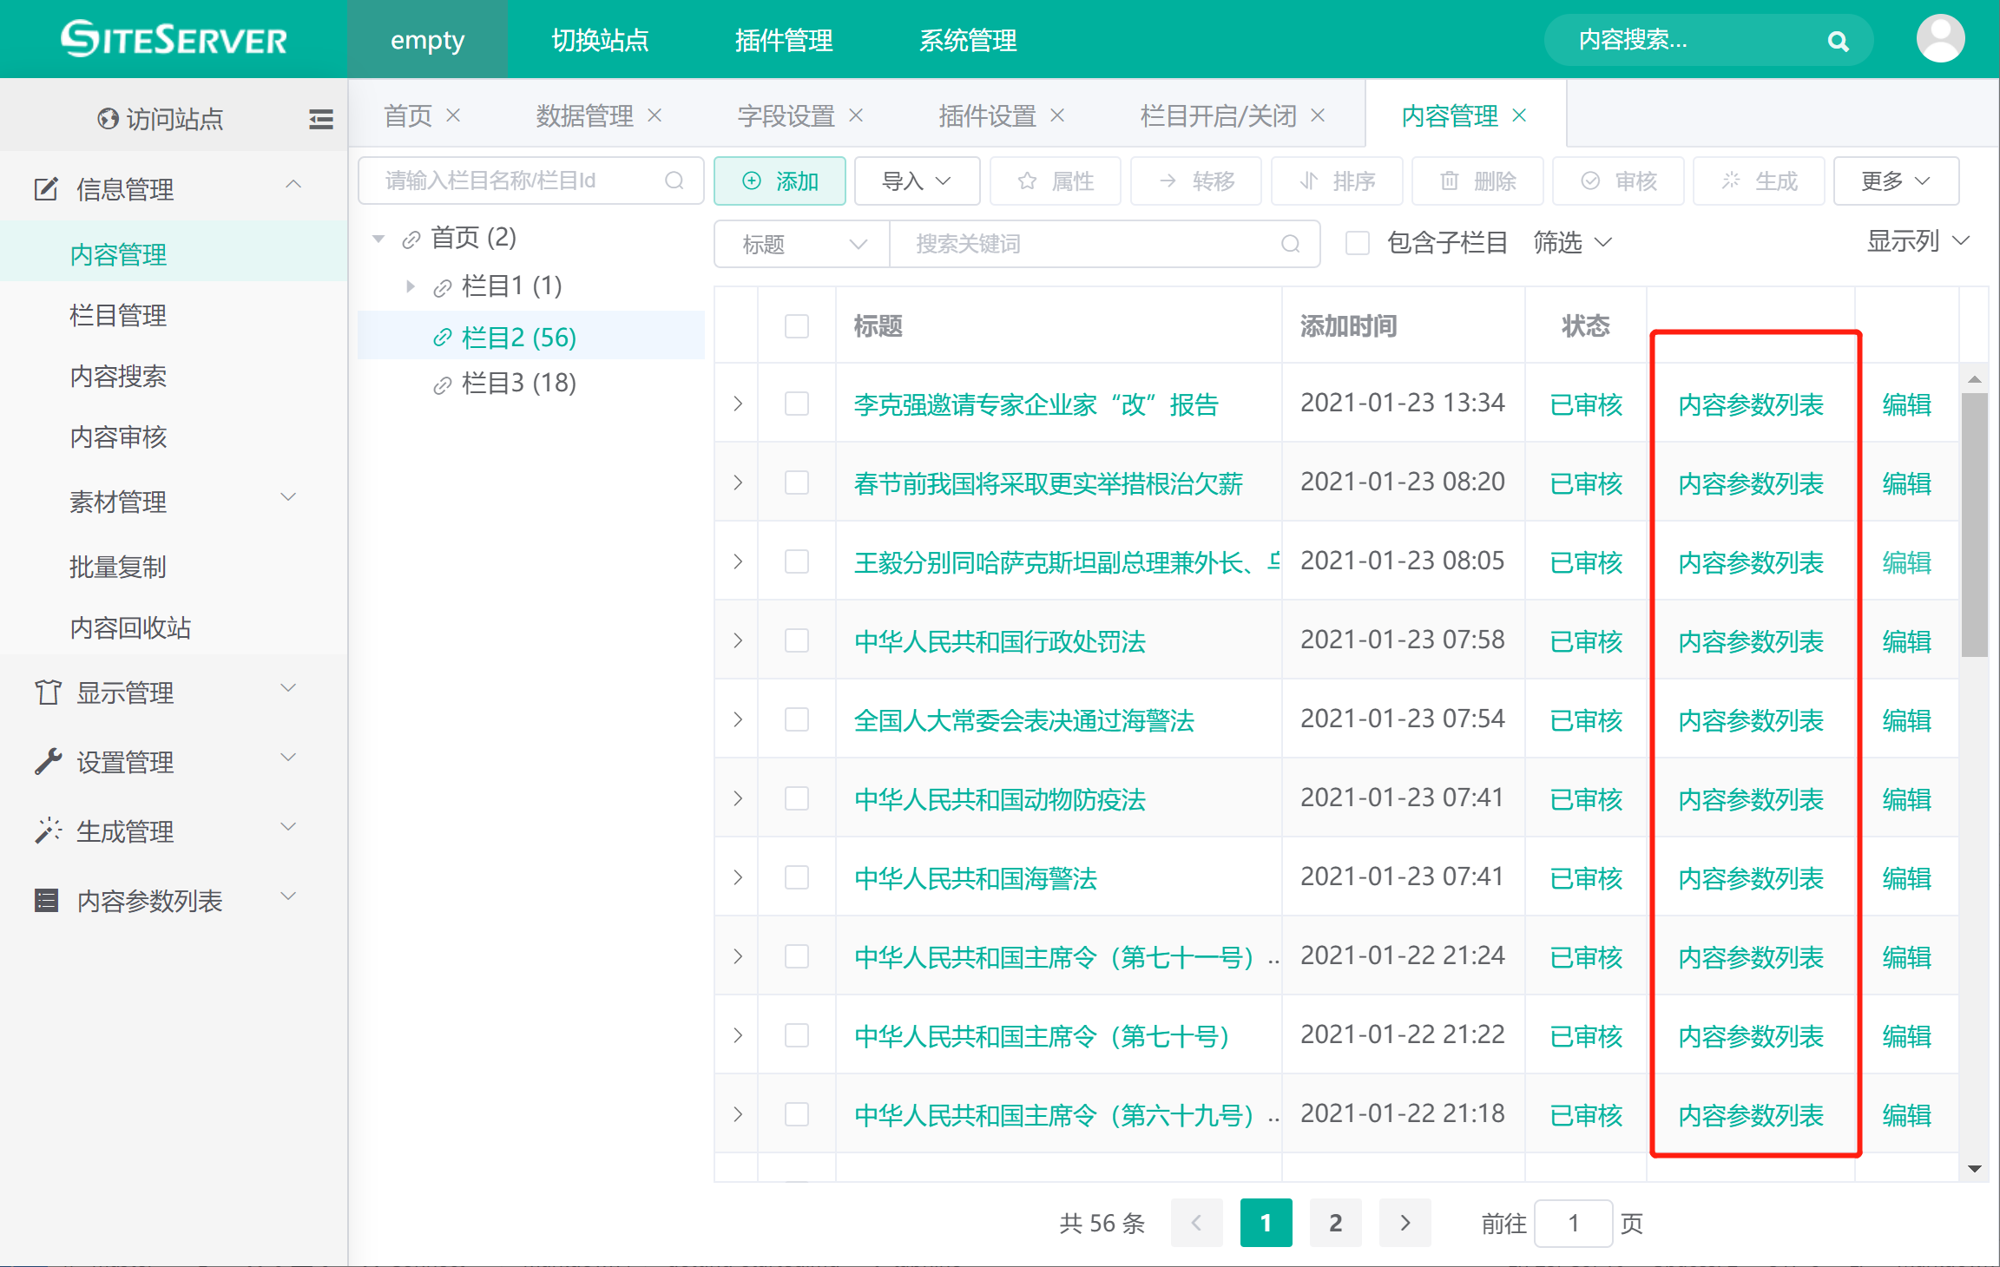Toggle the sidebar hamburger menu icon
Image resolution: width=2000 pixels, height=1267 pixels.
coord(320,119)
